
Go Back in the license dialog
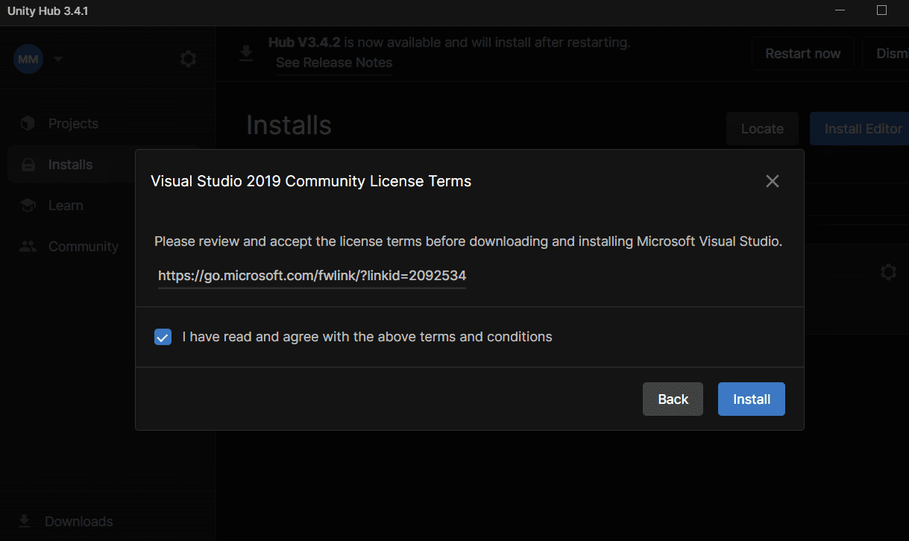pos(673,399)
